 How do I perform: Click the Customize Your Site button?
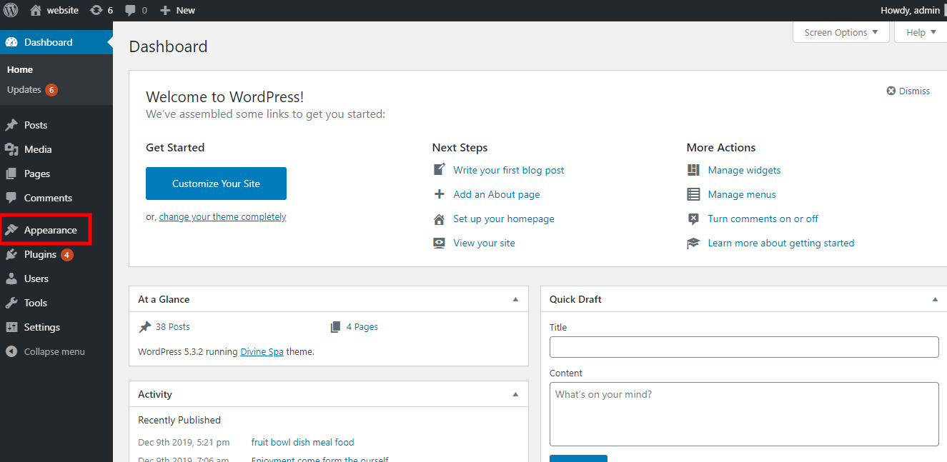216,183
